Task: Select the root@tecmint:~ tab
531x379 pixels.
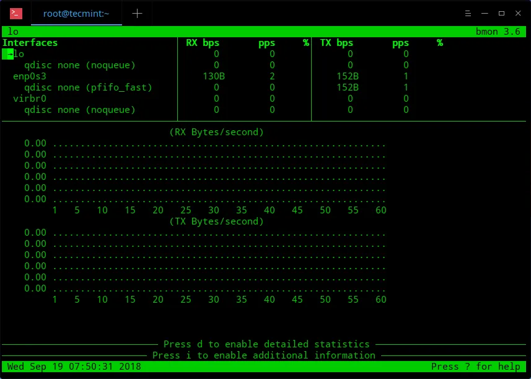Action: [x=76, y=13]
